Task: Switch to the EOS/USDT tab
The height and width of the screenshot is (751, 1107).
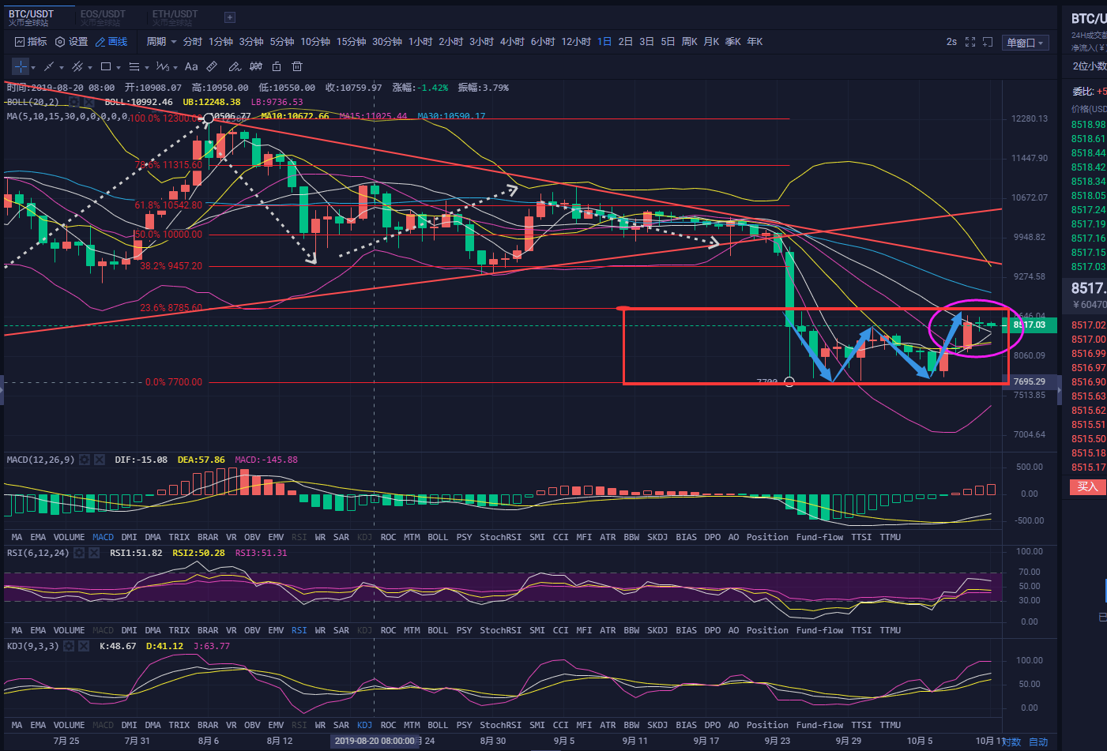Action: [103, 17]
